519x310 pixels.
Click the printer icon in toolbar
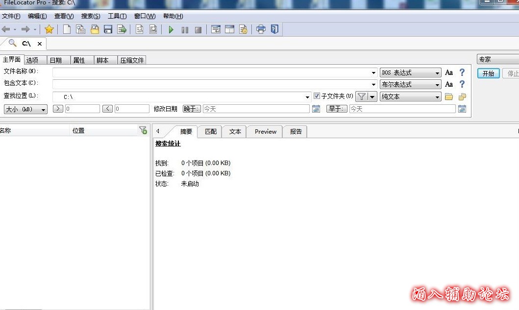point(261,29)
